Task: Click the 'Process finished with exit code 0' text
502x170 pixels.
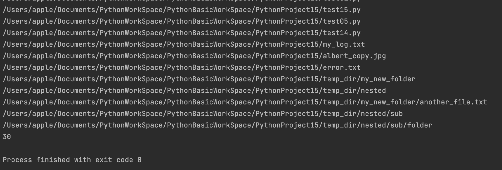Action: tap(72, 160)
